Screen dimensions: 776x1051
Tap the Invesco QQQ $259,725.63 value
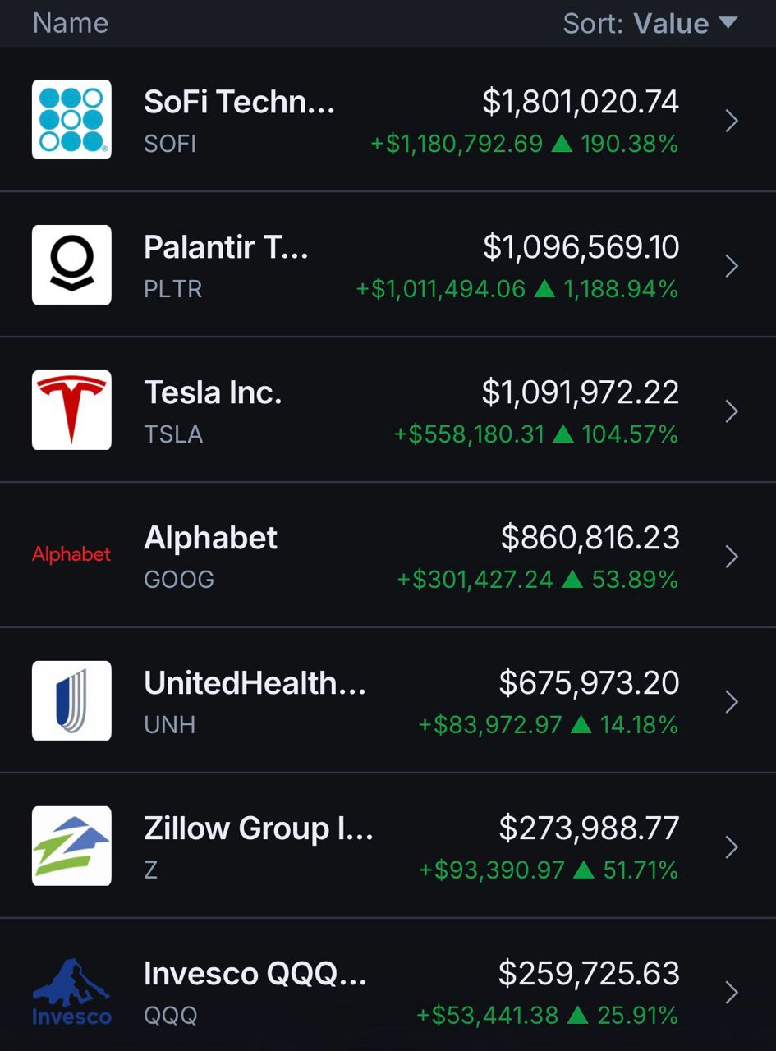[589, 974]
